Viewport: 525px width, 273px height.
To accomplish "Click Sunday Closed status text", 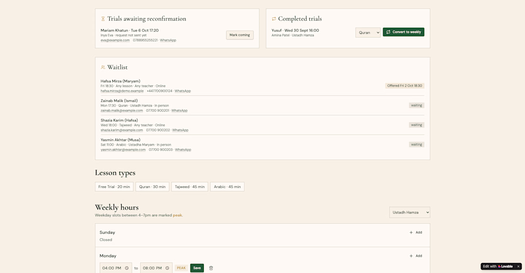I will (106, 240).
